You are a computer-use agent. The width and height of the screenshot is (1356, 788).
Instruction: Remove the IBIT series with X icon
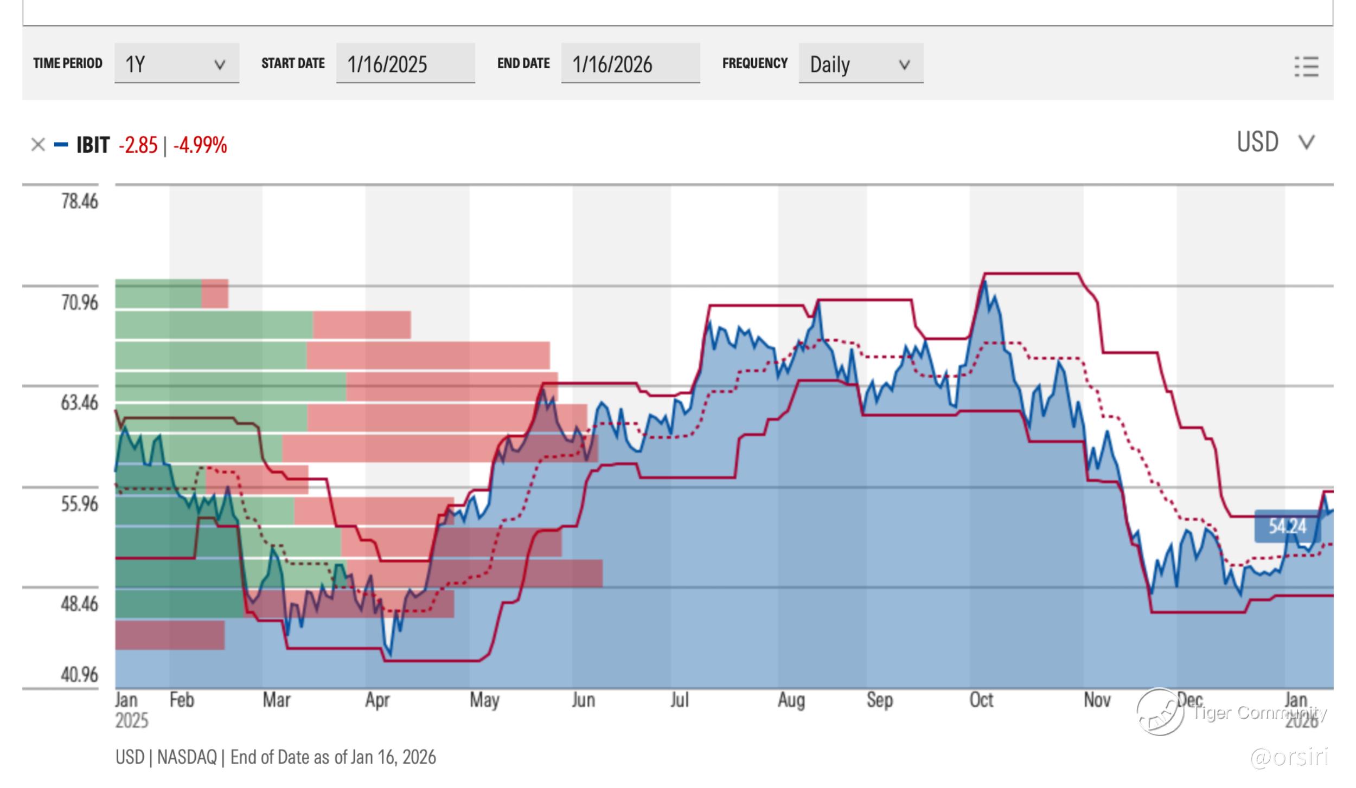click(x=38, y=145)
